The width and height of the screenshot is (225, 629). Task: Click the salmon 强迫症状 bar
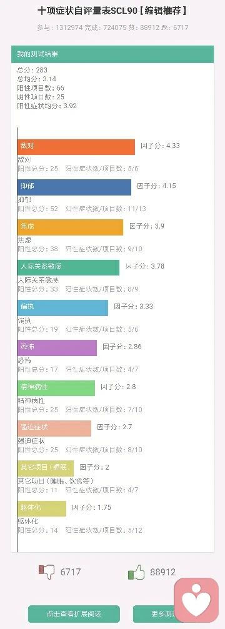click(x=54, y=428)
